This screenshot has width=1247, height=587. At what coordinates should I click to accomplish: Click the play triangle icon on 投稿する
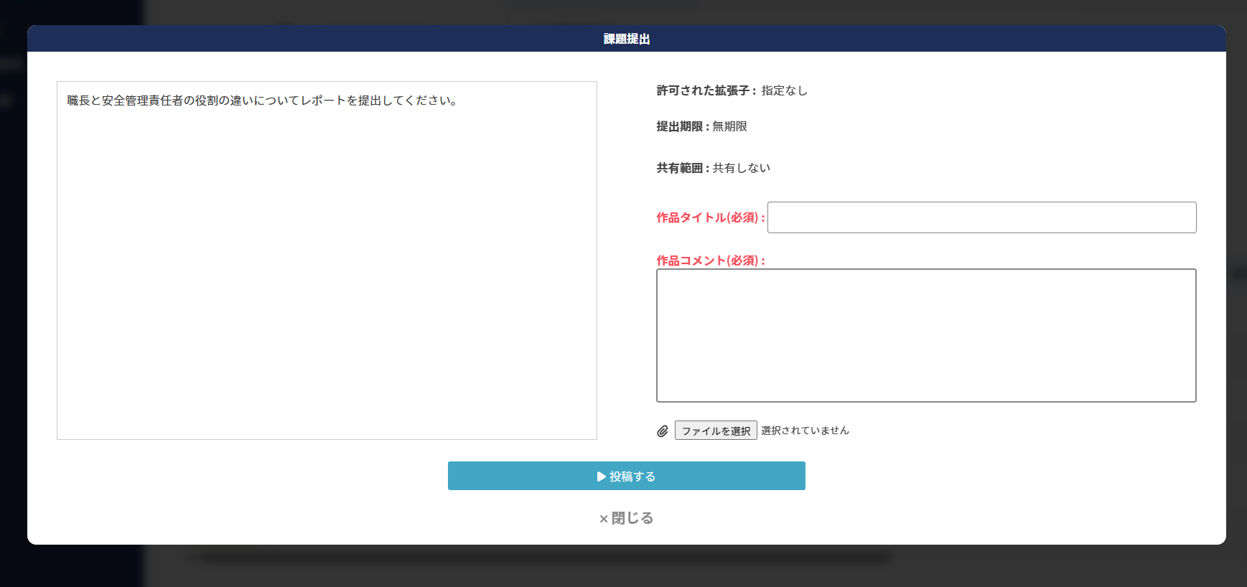(601, 476)
